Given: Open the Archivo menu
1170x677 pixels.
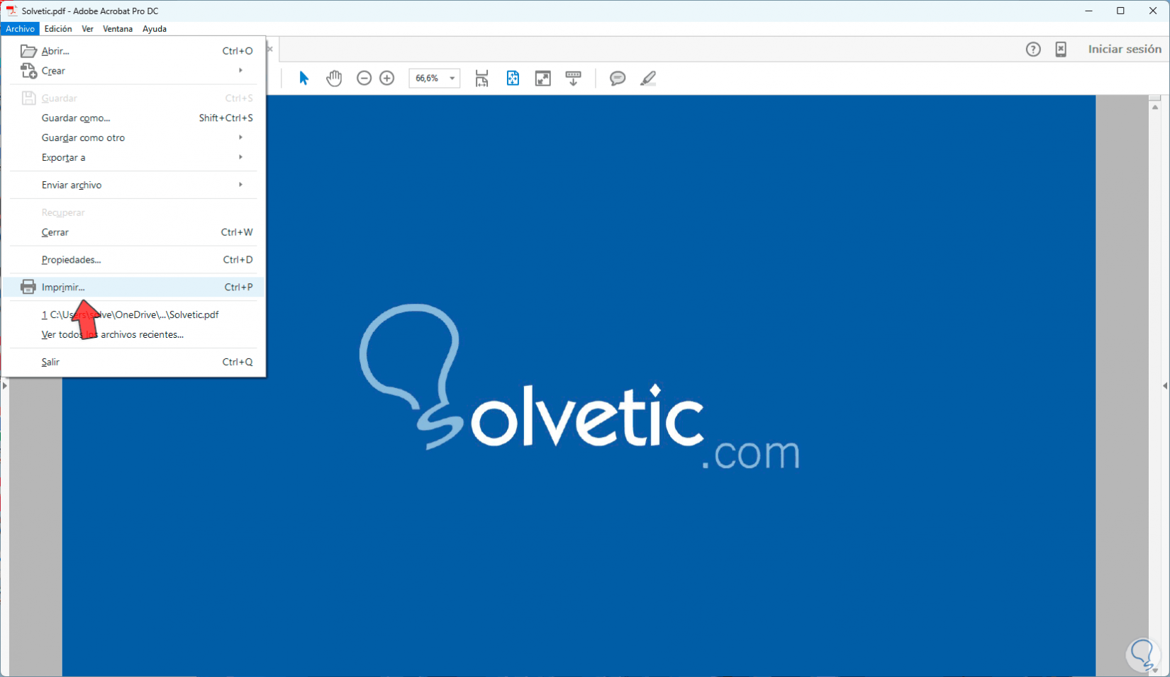Looking at the screenshot, I should tap(20, 29).
